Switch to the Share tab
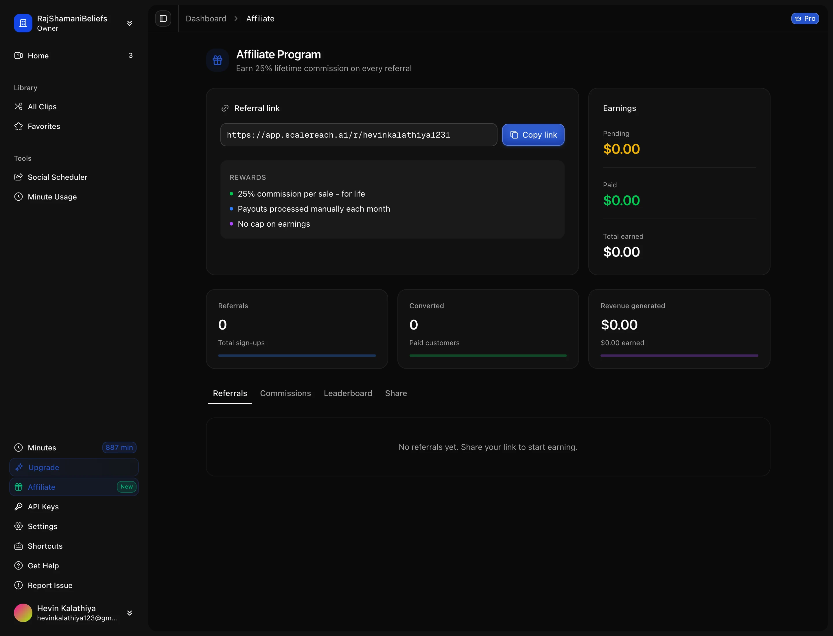Viewport: 833px width, 636px height. pyautogui.click(x=396, y=393)
